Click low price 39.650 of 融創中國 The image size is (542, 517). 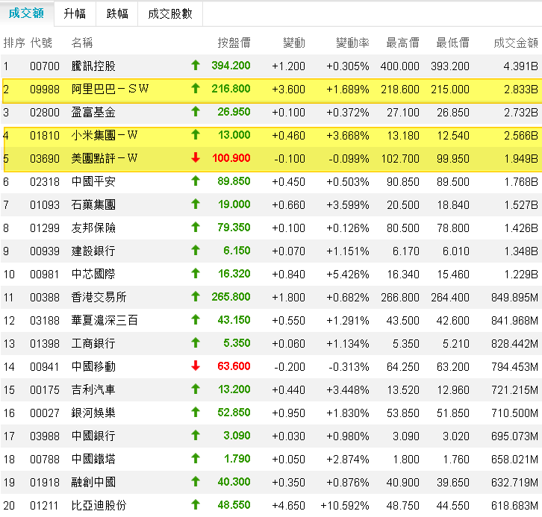453,483
